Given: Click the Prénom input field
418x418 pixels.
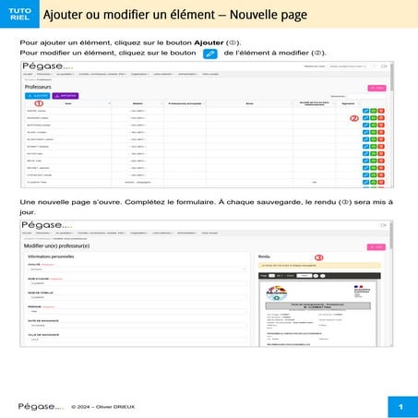Looking at the screenshot, I should (x=137, y=312).
